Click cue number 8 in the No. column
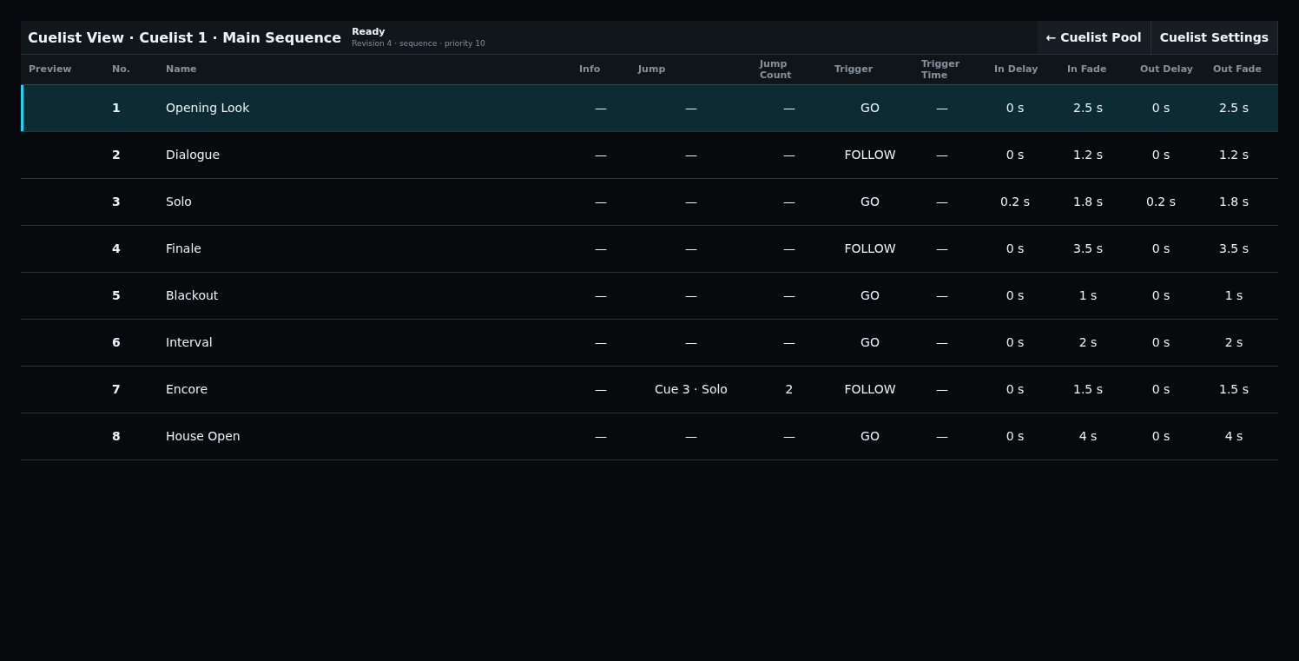1299x661 pixels. click(x=116, y=436)
